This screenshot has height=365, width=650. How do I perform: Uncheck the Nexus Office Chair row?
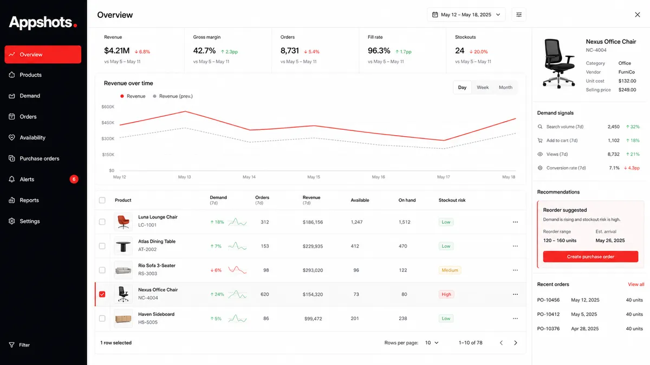click(102, 294)
